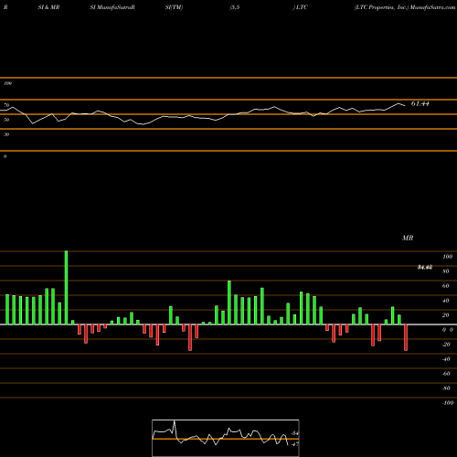Click the -80 label on the MR axis

(446, 388)
